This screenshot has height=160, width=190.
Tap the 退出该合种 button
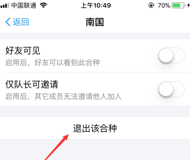point(95,128)
